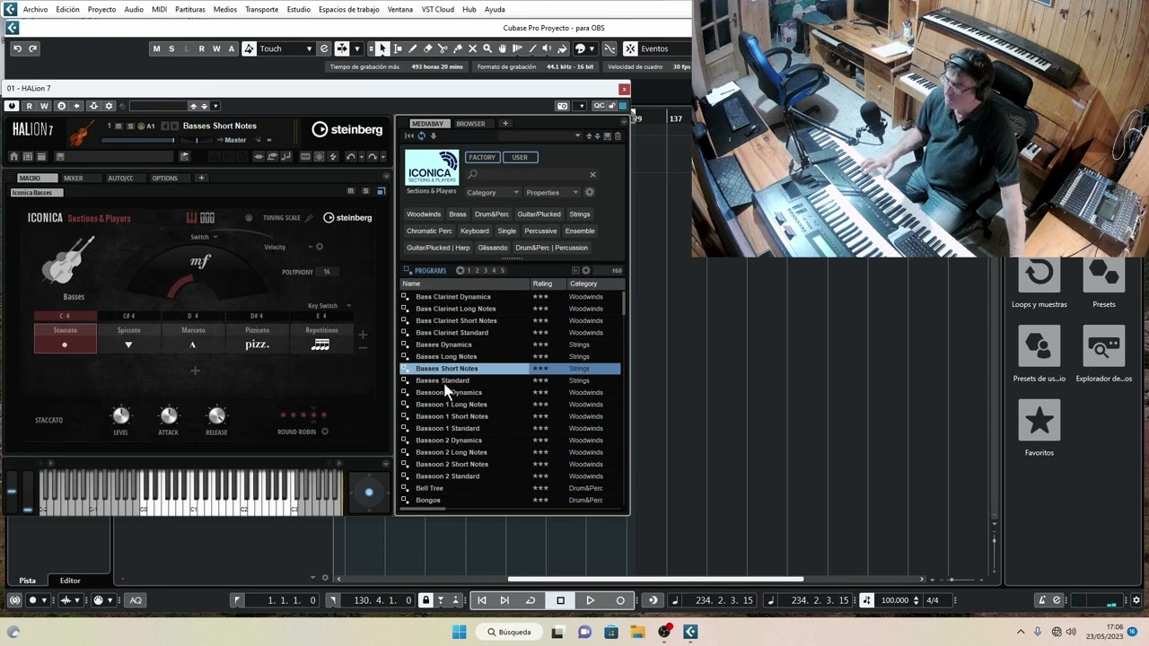Select the Draw pencil tool
Screen dimensions: 1149x646
point(413,48)
